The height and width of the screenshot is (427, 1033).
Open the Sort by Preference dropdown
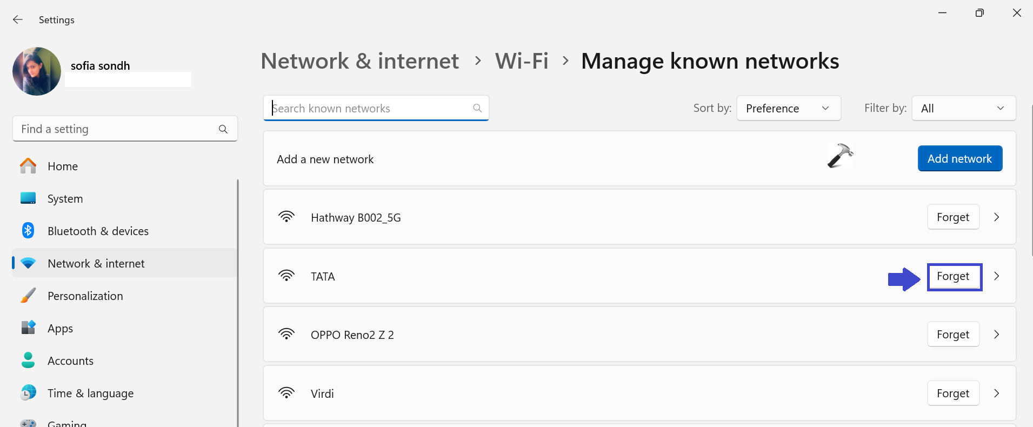pyautogui.click(x=788, y=108)
